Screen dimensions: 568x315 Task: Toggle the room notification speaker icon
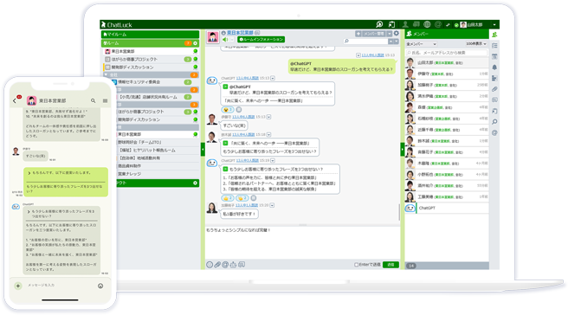click(x=225, y=40)
